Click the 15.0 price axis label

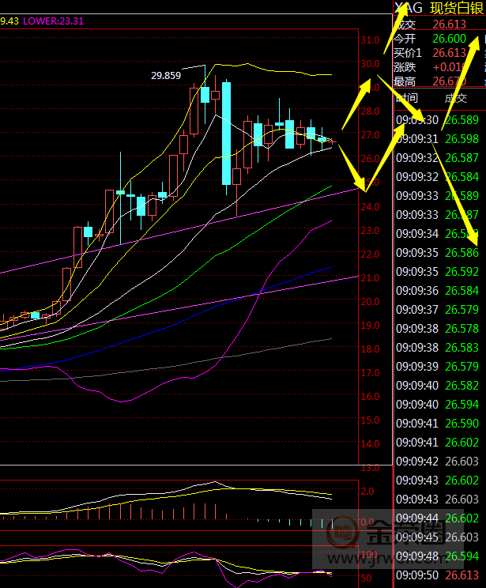point(370,420)
